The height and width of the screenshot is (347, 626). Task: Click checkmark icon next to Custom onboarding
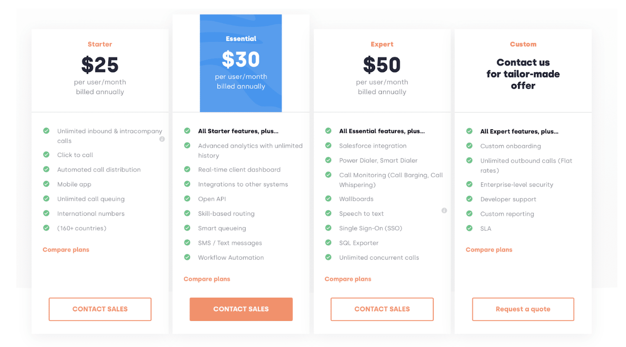tap(469, 146)
